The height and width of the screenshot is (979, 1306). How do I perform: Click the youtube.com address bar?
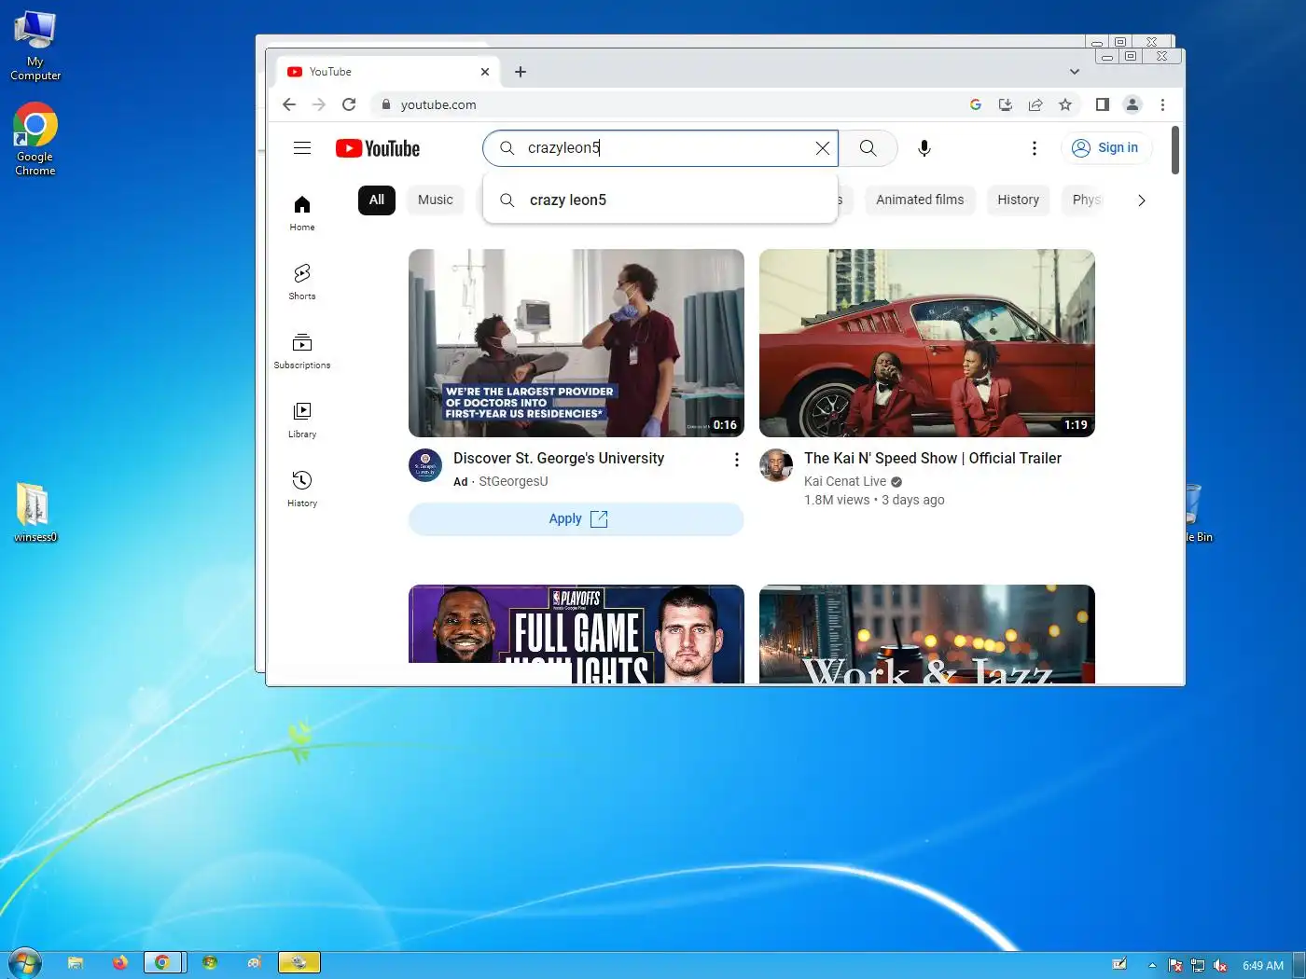pos(672,104)
